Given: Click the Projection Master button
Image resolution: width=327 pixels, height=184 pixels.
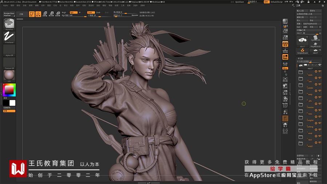Looking at the screenshot, I should click(9, 14).
